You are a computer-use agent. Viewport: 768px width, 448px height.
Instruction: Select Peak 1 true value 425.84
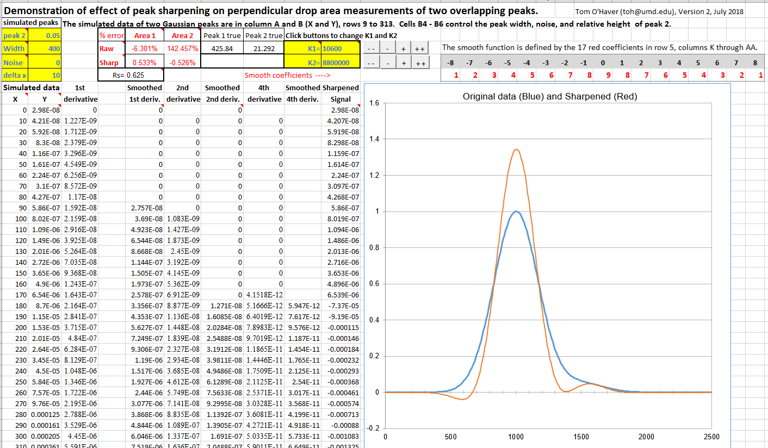point(222,48)
